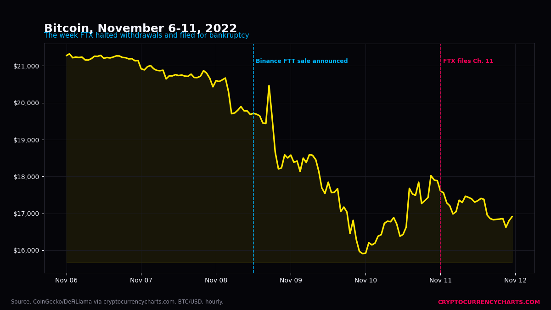This screenshot has width=551, height=310.
Task: Click the Nov 10 x-axis label
Action: pos(365,281)
